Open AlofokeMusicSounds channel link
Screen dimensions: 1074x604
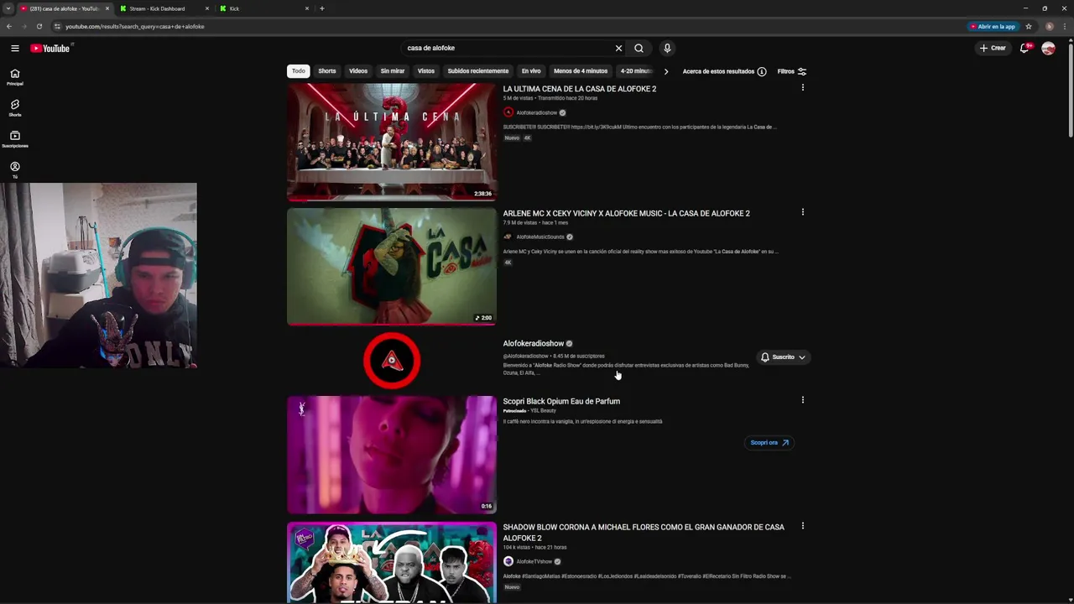pos(540,237)
